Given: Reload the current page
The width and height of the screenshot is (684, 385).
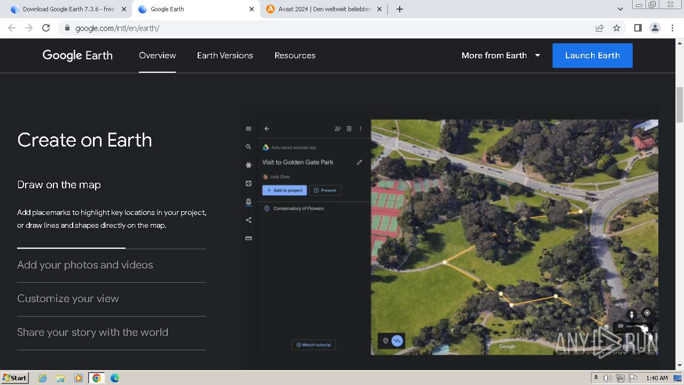Looking at the screenshot, I should pyautogui.click(x=46, y=28).
